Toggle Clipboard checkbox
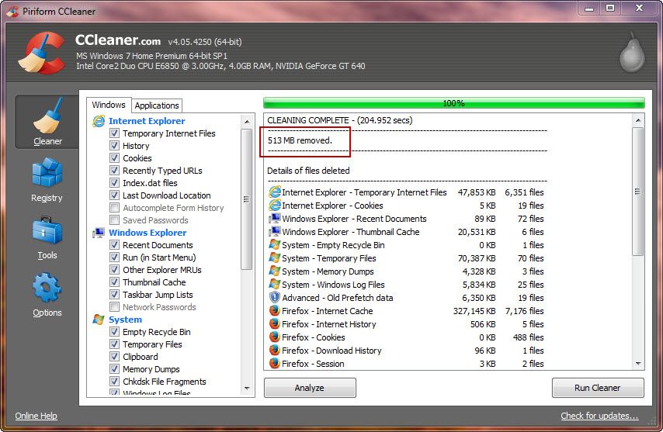Image resolution: width=663 pixels, height=432 pixels. click(x=114, y=357)
